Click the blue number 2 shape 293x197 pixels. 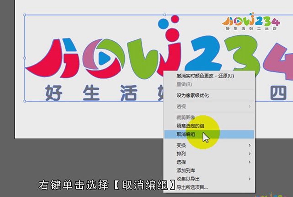[x=204, y=53]
